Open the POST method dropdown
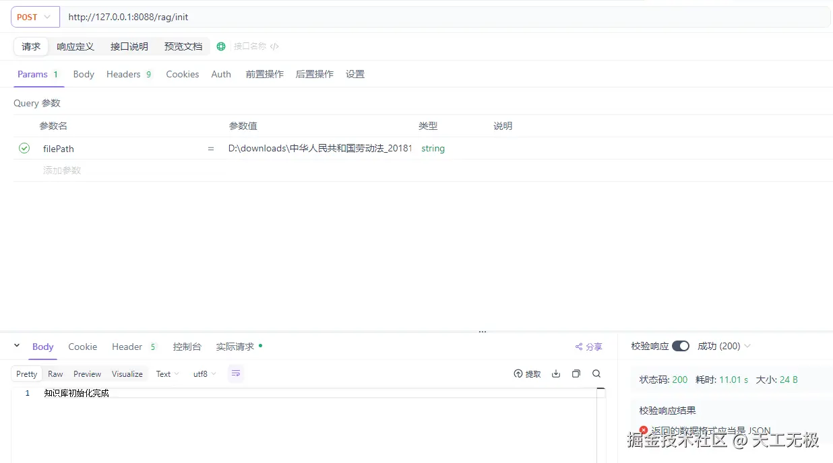Viewport: 833px width, 463px height. pos(35,17)
